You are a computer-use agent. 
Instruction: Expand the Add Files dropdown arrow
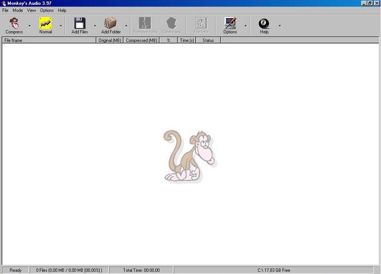[95, 26]
